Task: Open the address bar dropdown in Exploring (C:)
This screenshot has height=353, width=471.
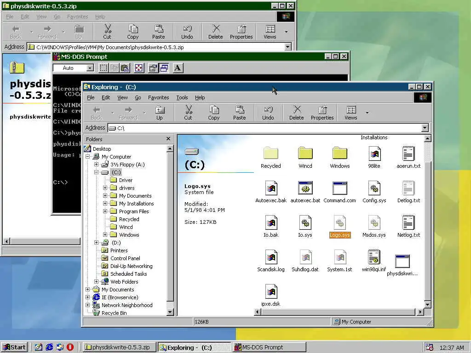Action: pos(425,128)
